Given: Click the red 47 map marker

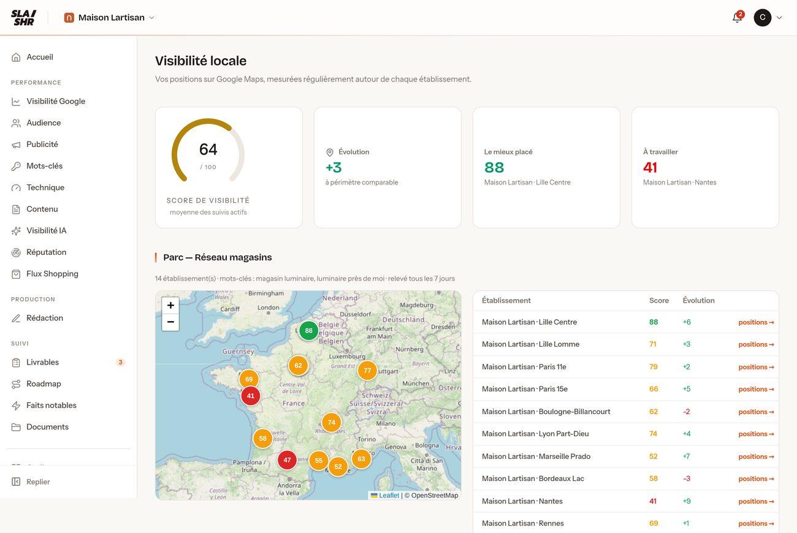Looking at the screenshot, I should [287, 460].
